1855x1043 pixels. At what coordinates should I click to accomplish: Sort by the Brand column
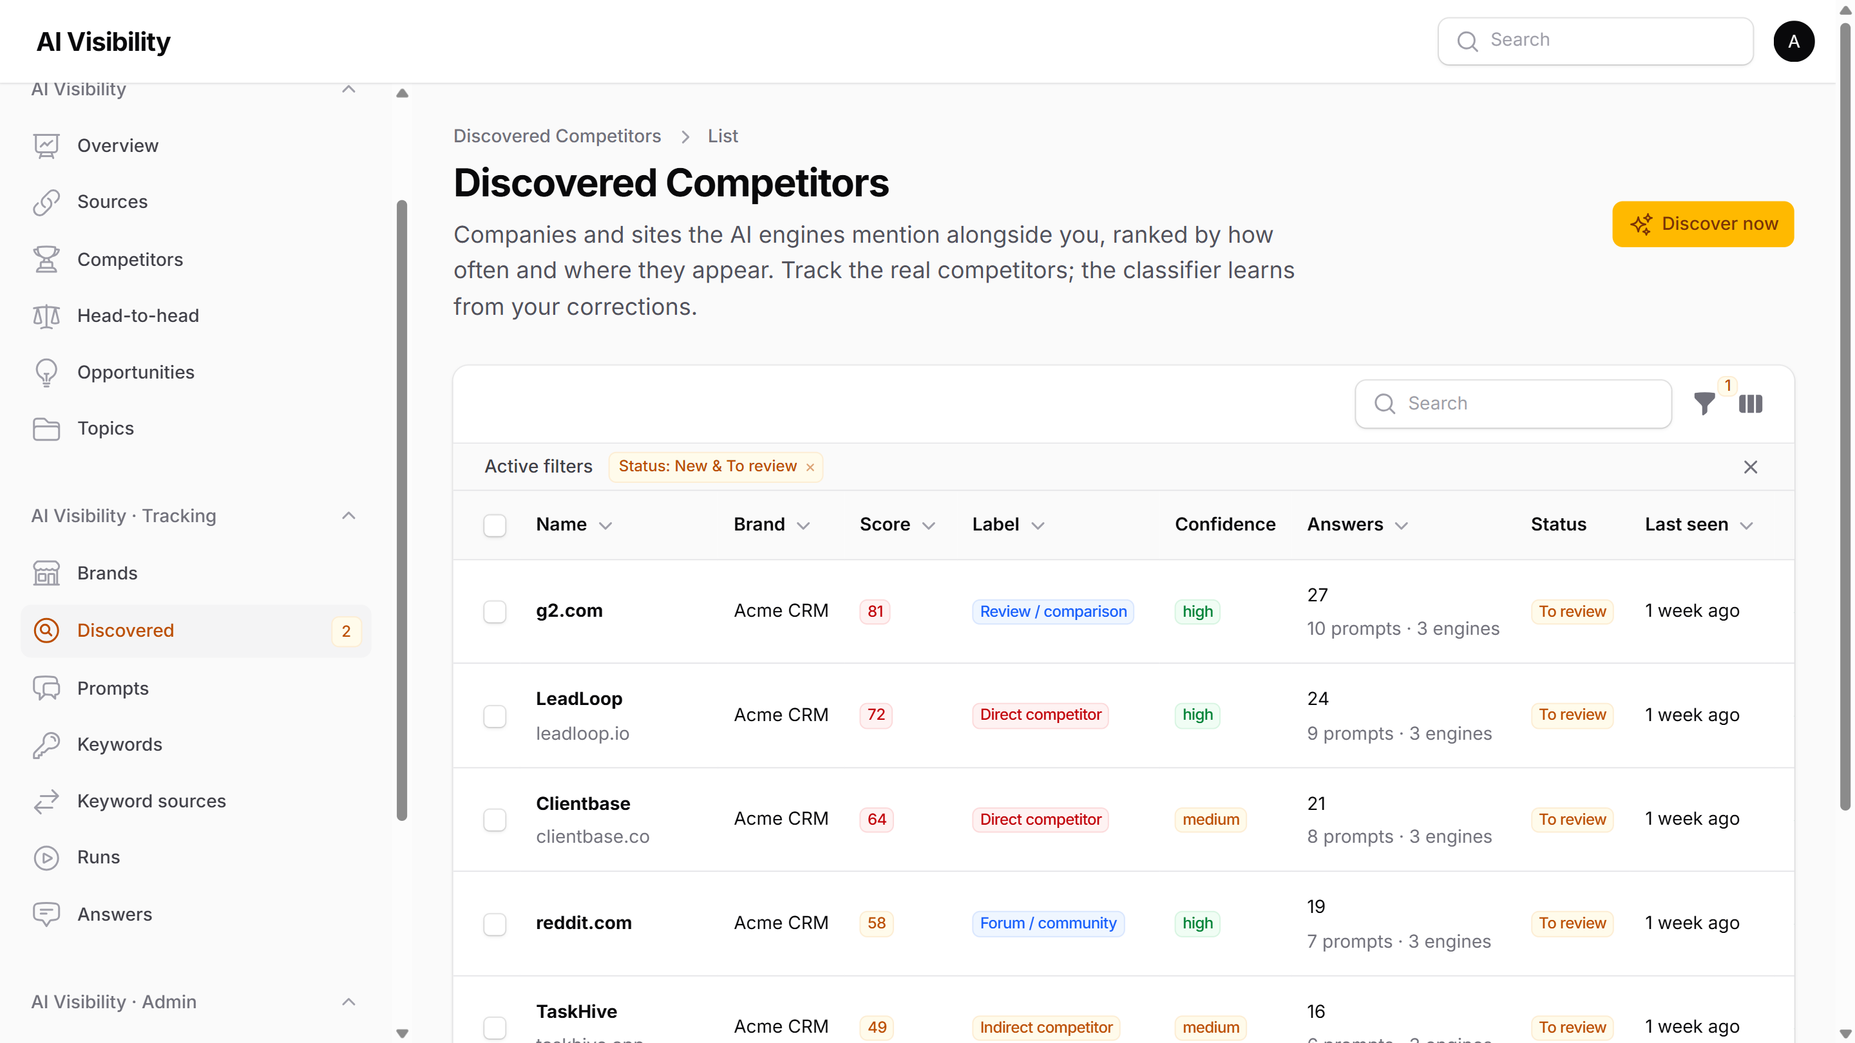[772, 525]
